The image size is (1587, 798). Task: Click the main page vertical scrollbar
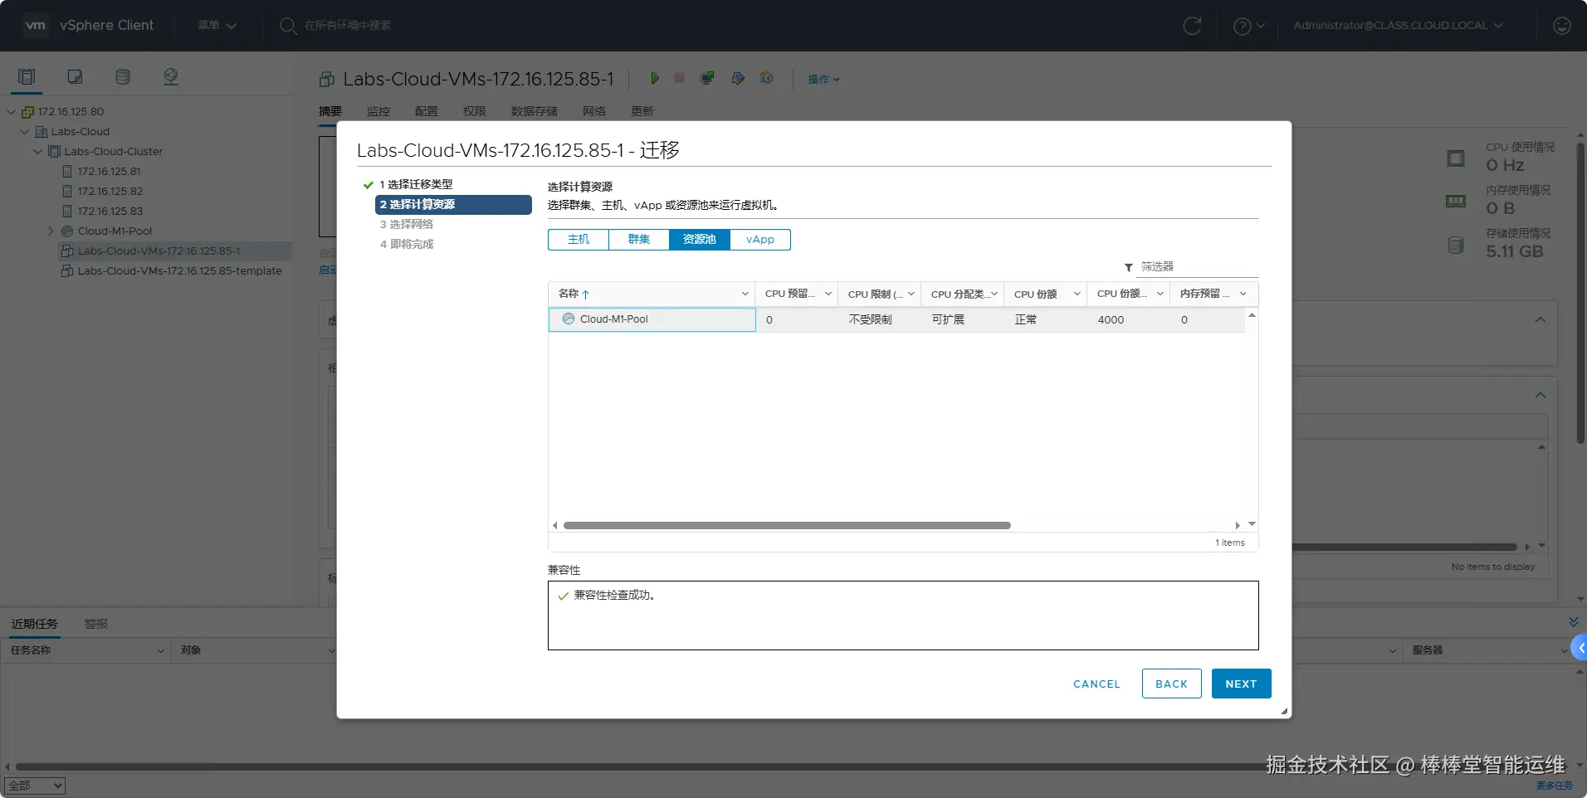[x=1580, y=292]
